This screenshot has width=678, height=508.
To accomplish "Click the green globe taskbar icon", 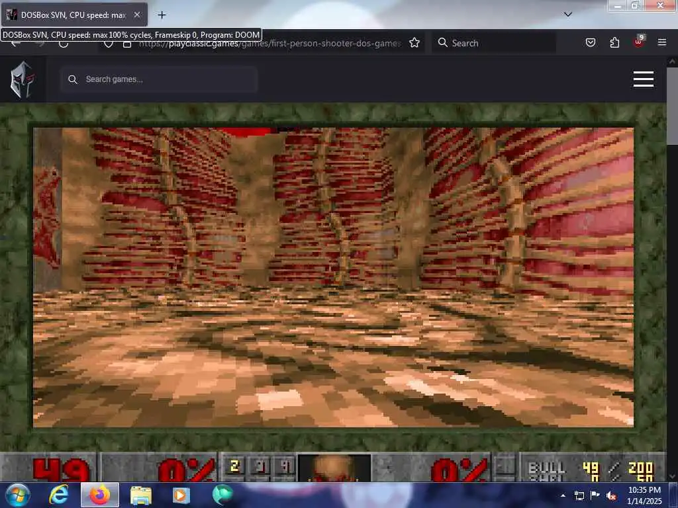I will [x=222, y=495].
